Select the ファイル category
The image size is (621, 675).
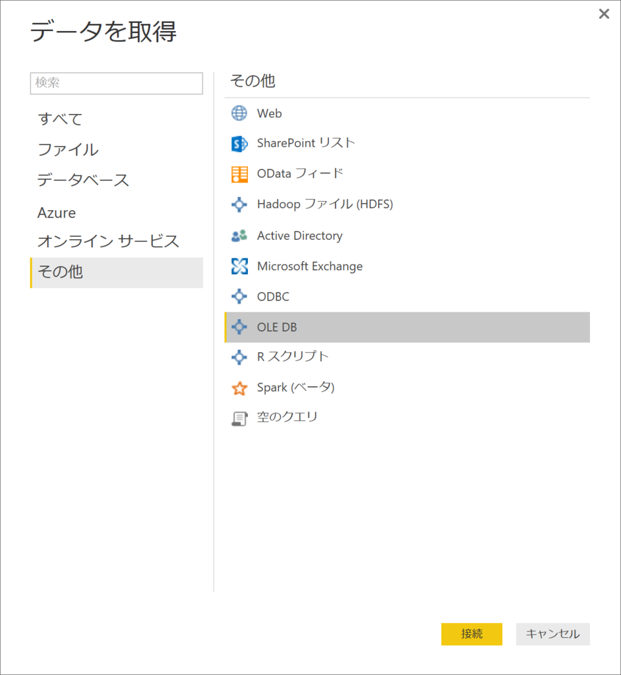click(x=116, y=150)
